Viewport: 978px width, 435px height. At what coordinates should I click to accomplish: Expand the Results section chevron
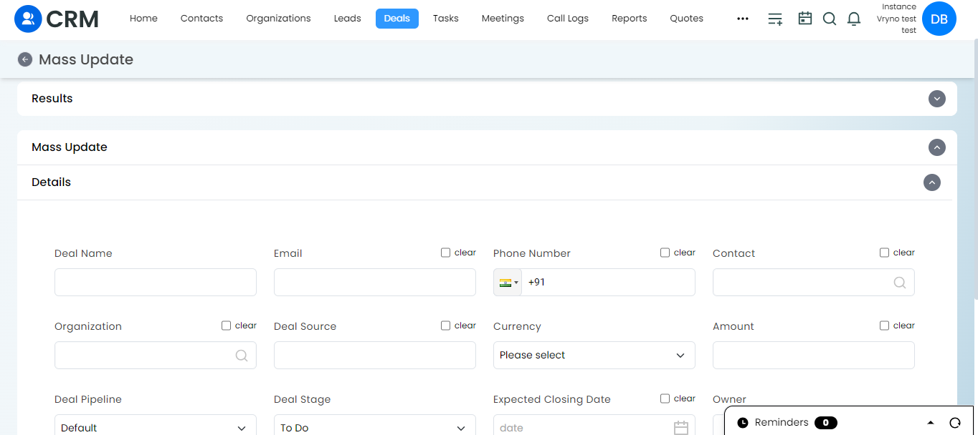coord(937,99)
